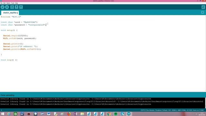Expand the tab options dropdown arrow
This screenshot has width=206, height=116.
pos(202,12)
